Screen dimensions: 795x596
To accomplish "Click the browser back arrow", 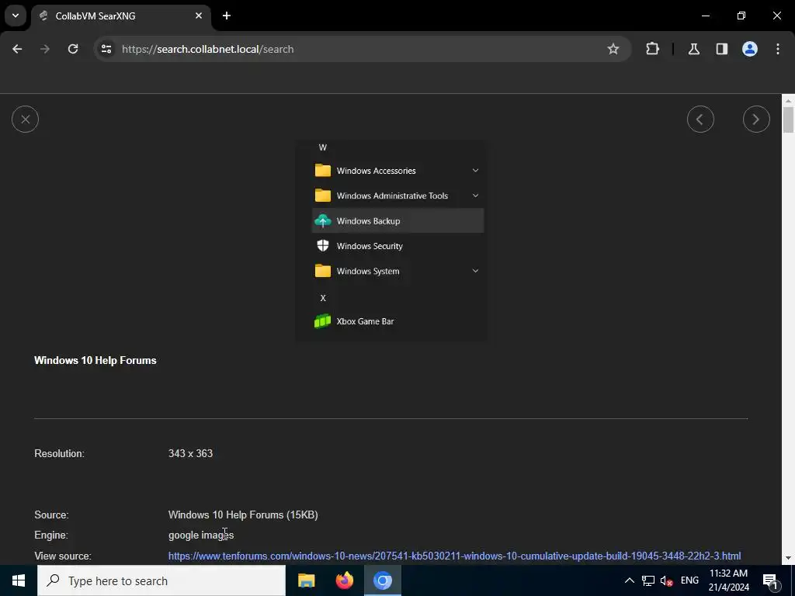I will (x=17, y=49).
